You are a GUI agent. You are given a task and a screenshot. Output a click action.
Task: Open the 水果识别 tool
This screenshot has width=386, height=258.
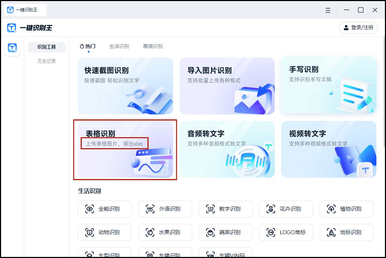tap(165, 232)
